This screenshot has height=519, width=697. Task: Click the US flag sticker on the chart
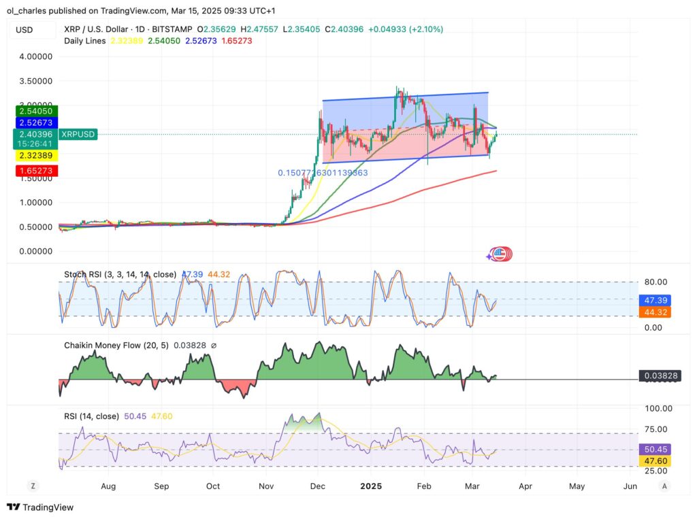500,254
